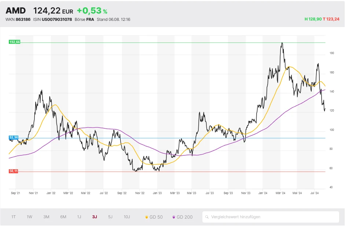The width and height of the screenshot is (345, 227).
Task: Click the green 192,66 high marker
Action: (x=15, y=42)
